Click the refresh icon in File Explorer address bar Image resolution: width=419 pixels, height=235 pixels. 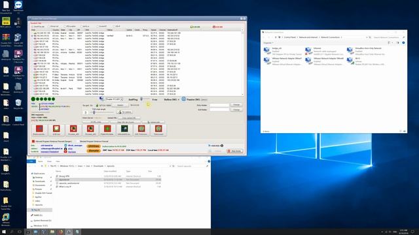point(173,166)
